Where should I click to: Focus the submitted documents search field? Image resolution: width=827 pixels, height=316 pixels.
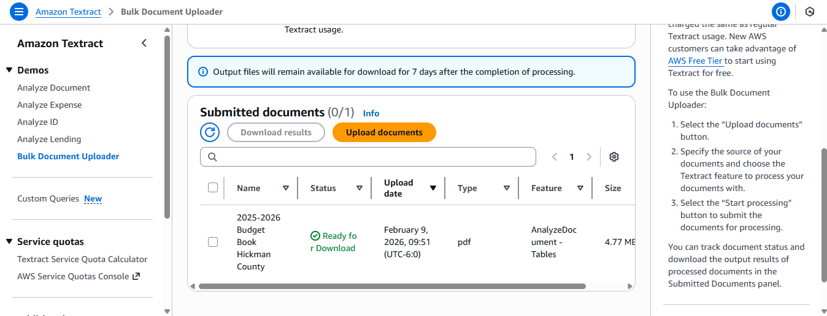tap(368, 157)
